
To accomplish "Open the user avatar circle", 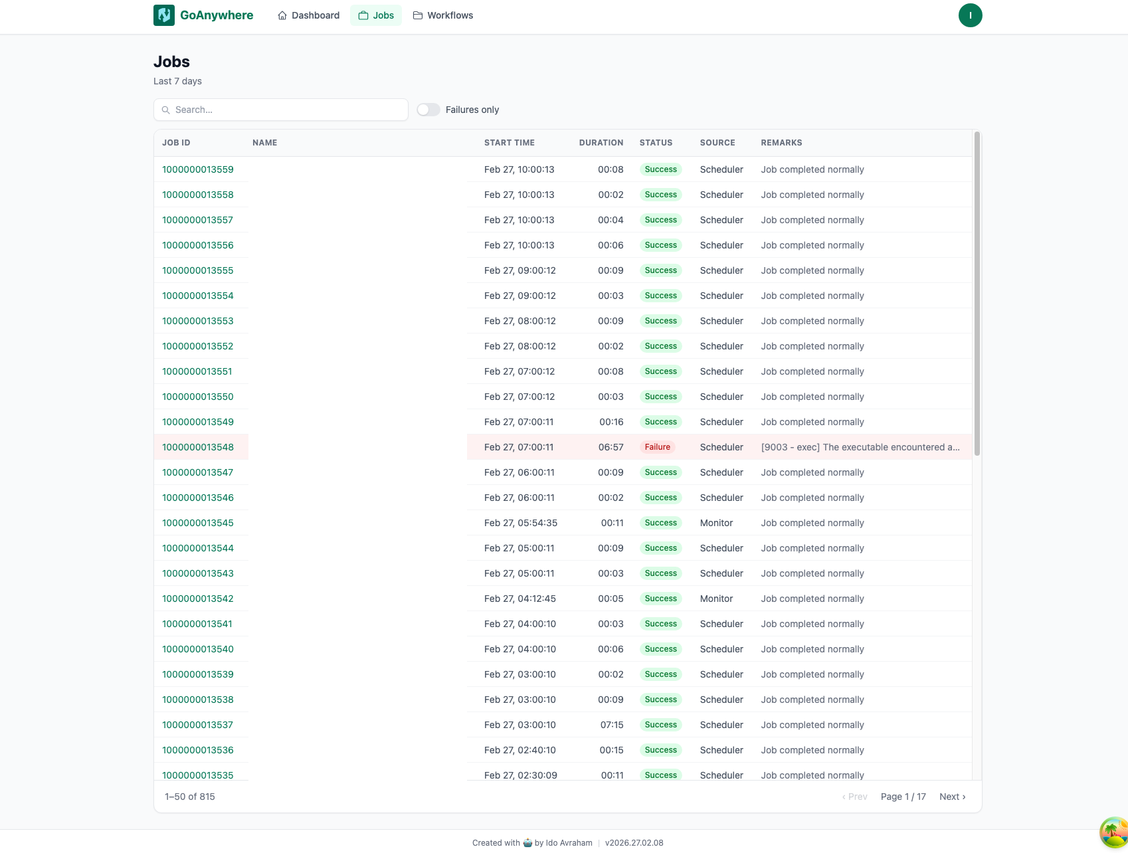I will pyautogui.click(x=970, y=15).
